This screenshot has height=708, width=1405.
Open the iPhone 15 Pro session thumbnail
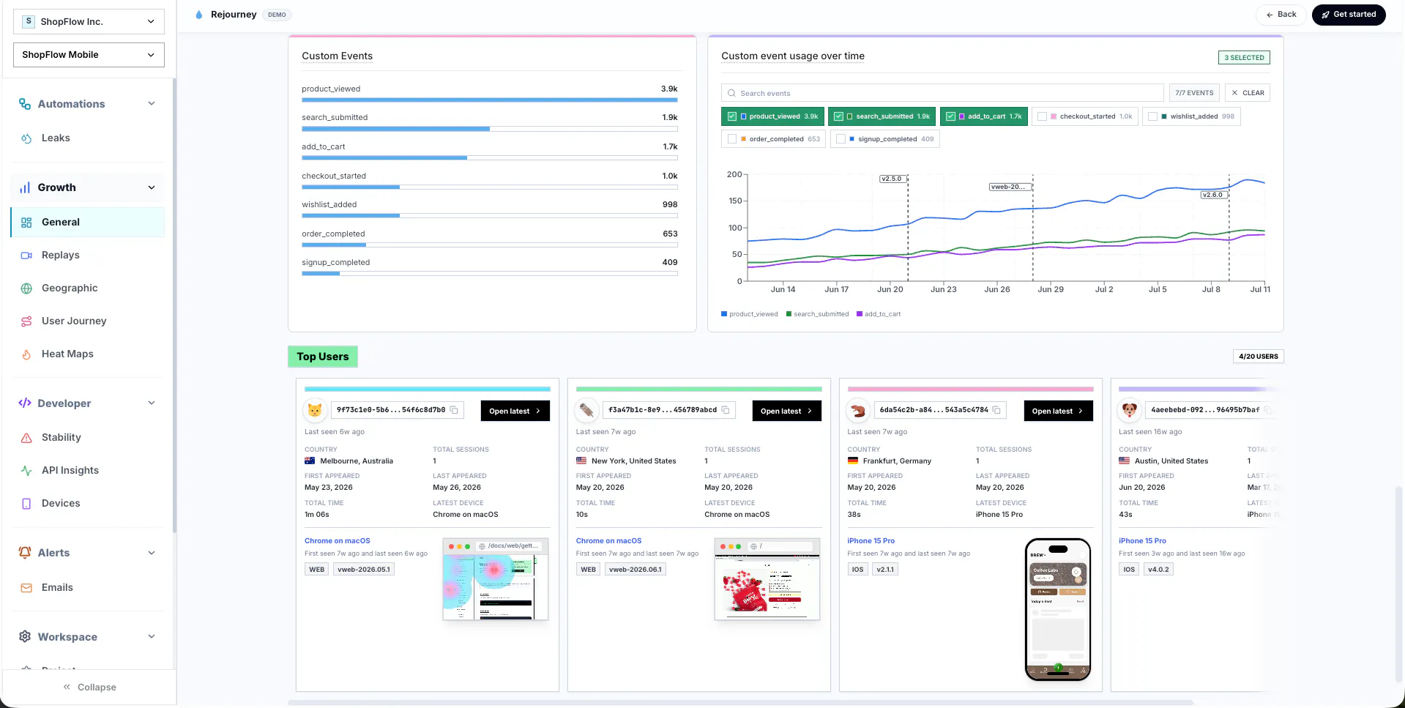click(x=1058, y=609)
